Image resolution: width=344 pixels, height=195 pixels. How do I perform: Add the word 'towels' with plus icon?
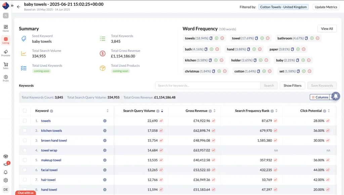[217, 38]
